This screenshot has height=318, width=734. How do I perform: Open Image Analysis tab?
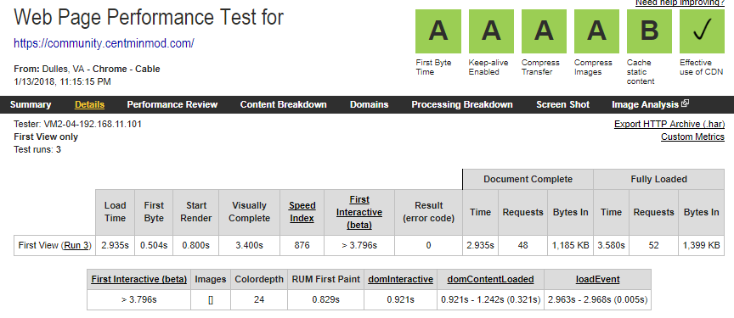tap(645, 104)
